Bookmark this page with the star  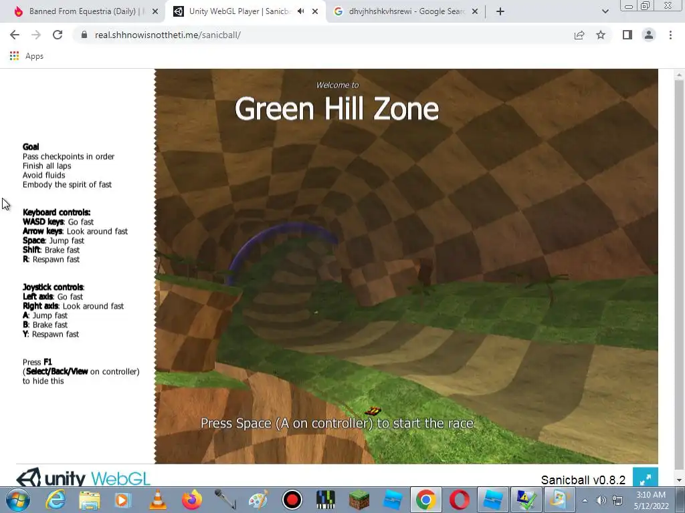click(x=601, y=35)
